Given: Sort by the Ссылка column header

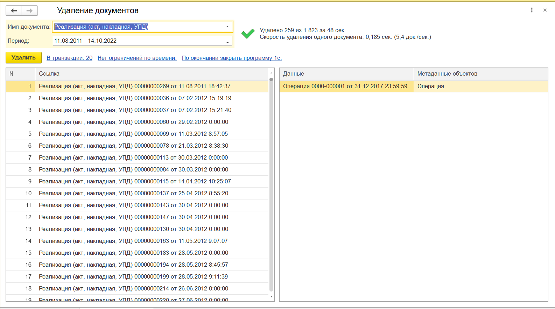Looking at the screenshot, I should point(152,74).
